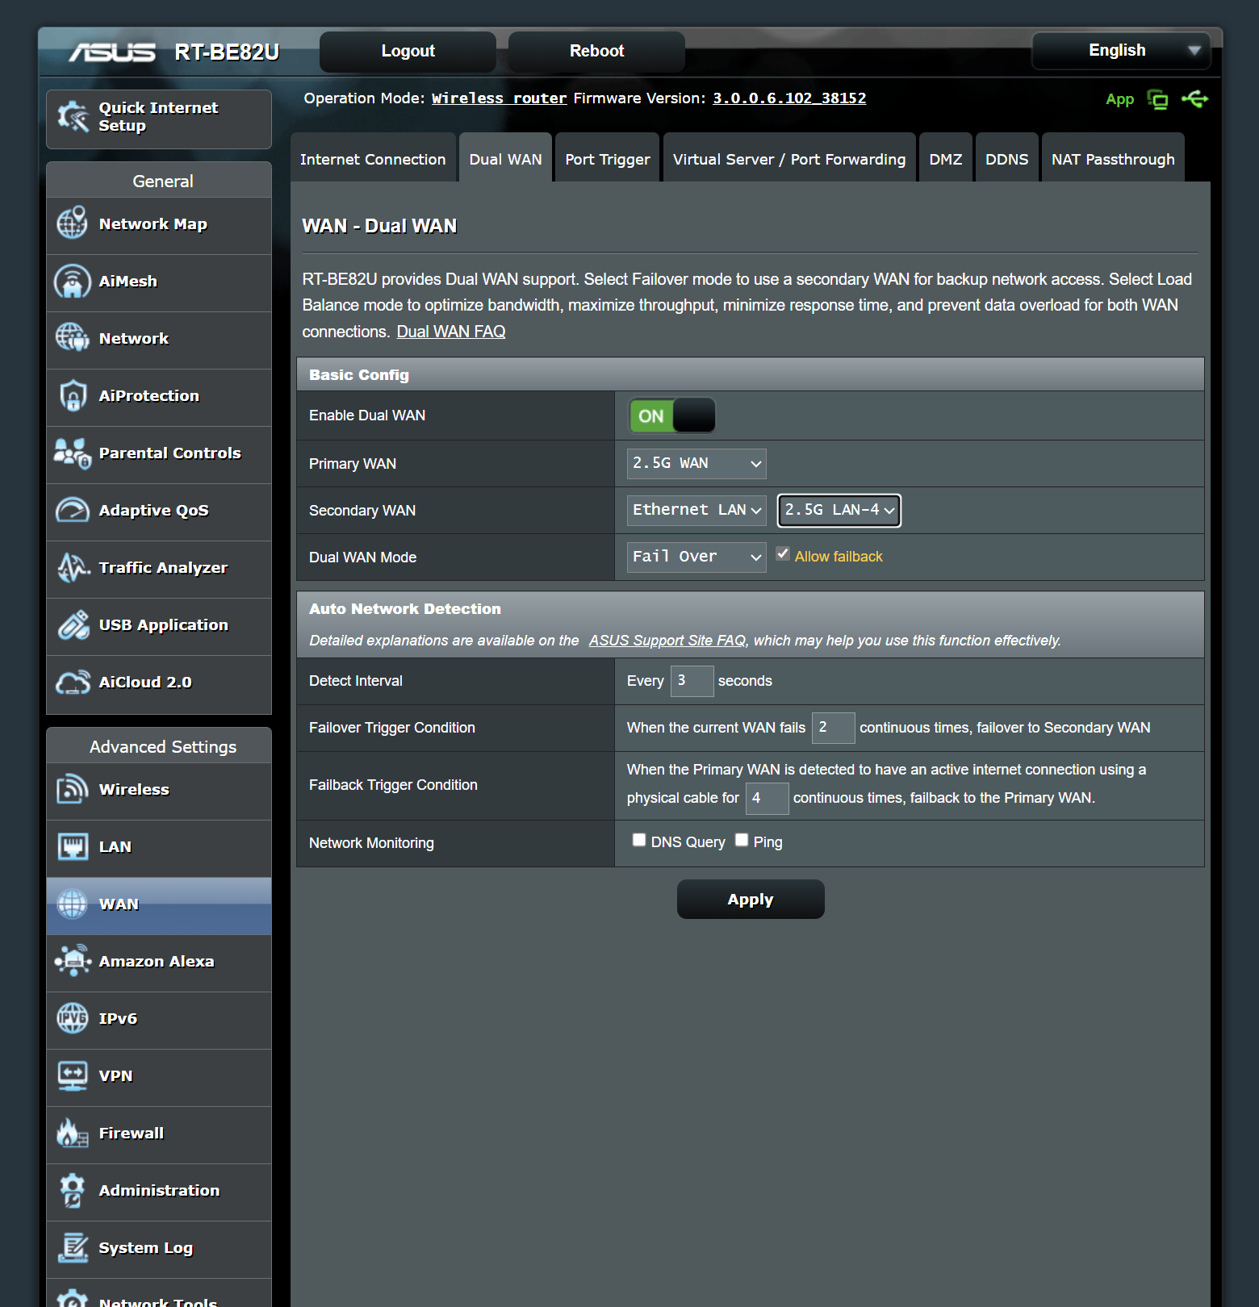Image resolution: width=1259 pixels, height=1307 pixels.
Task: Open the DDNS tab
Action: 1007,159
